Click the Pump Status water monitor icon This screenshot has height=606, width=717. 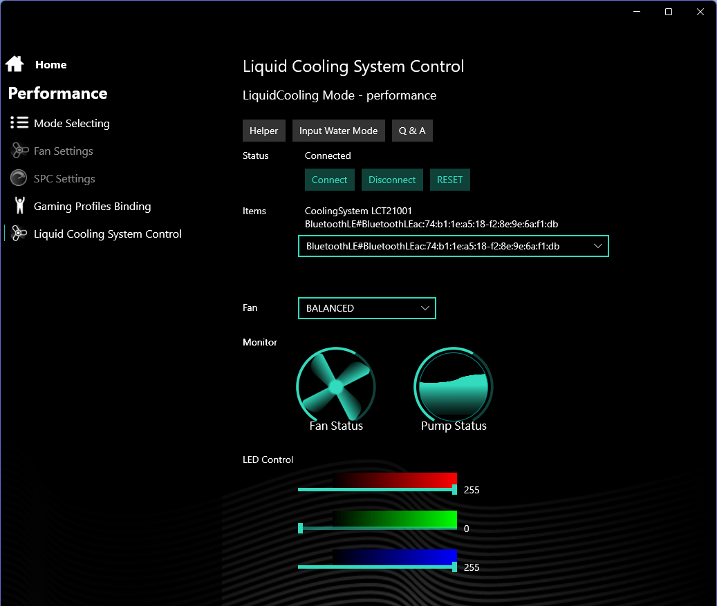click(x=453, y=384)
